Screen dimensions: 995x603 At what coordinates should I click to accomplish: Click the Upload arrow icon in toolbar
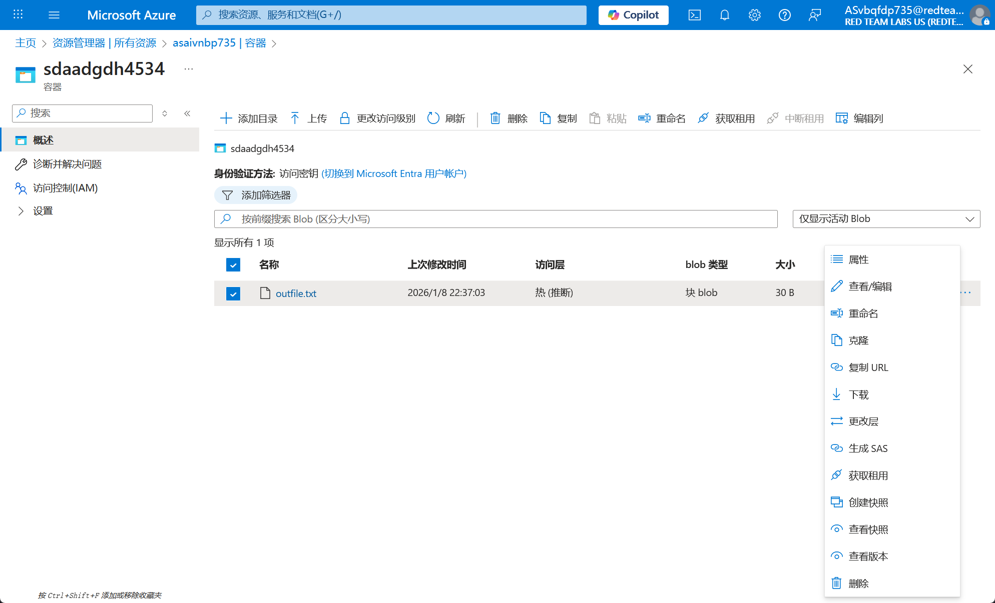[x=295, y=118]
